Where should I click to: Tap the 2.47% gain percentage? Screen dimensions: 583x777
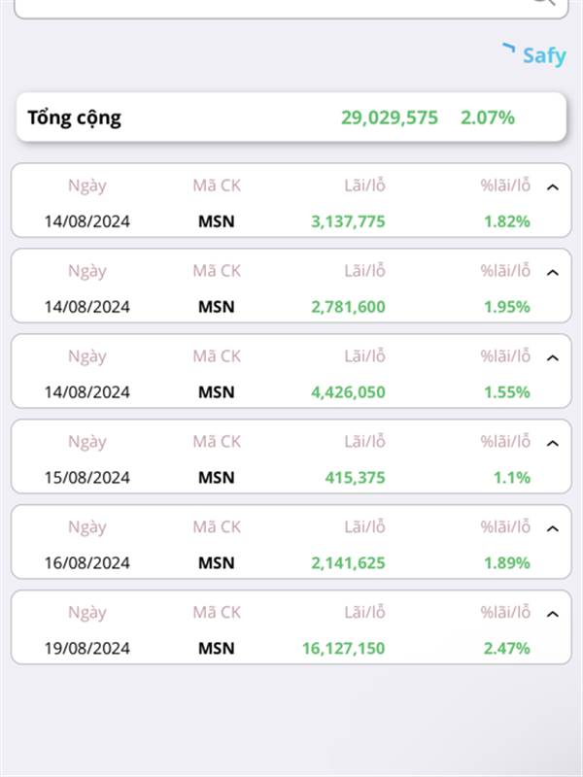[506, 648]
